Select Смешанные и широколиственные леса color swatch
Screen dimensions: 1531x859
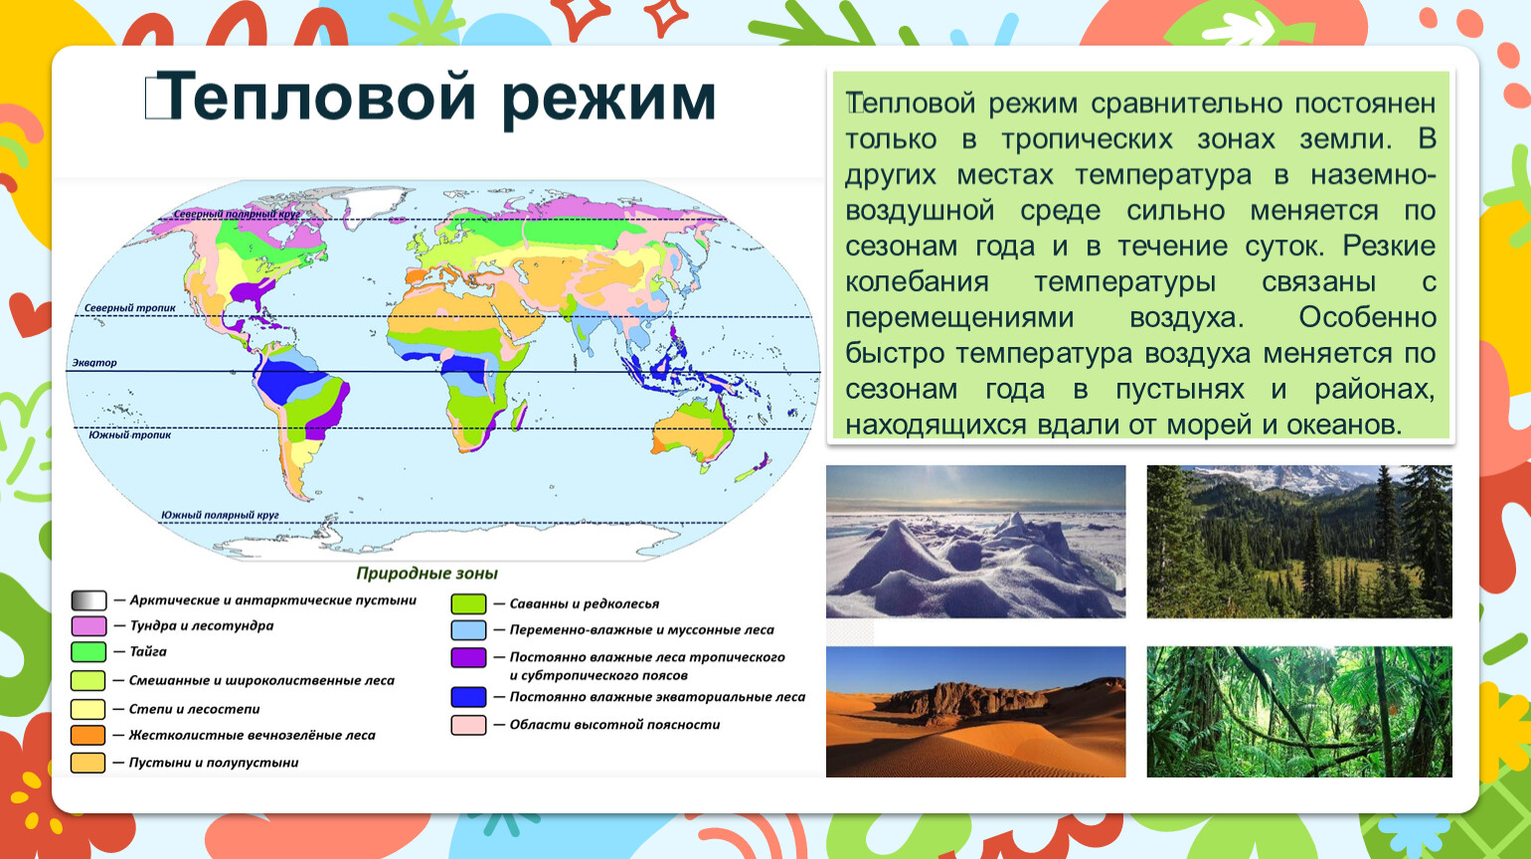88,681
